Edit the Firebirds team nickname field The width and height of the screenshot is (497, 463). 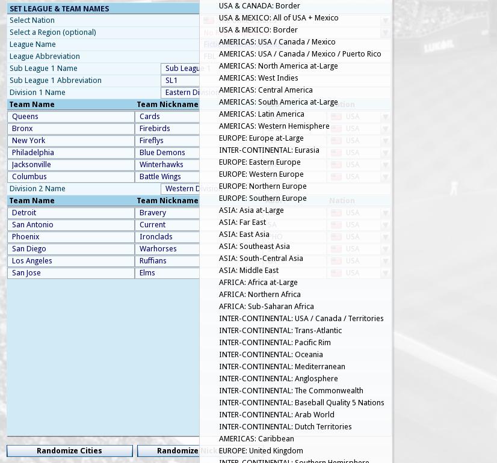click(167, 129)
